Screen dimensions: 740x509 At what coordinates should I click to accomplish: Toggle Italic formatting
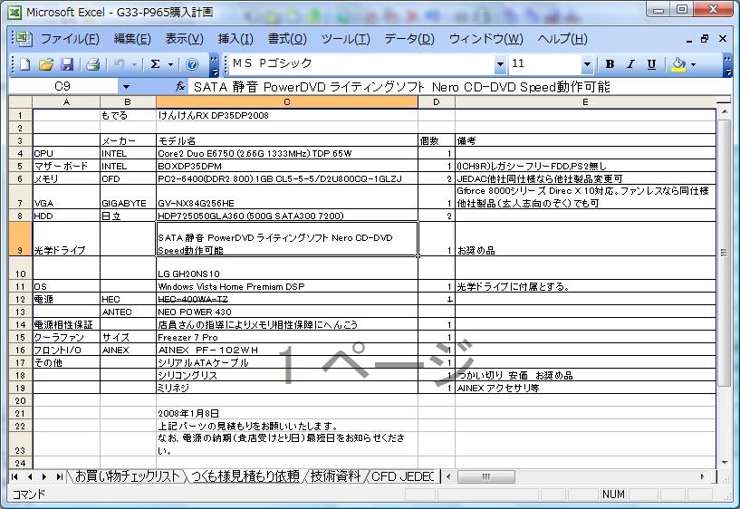tap(630, 64)
